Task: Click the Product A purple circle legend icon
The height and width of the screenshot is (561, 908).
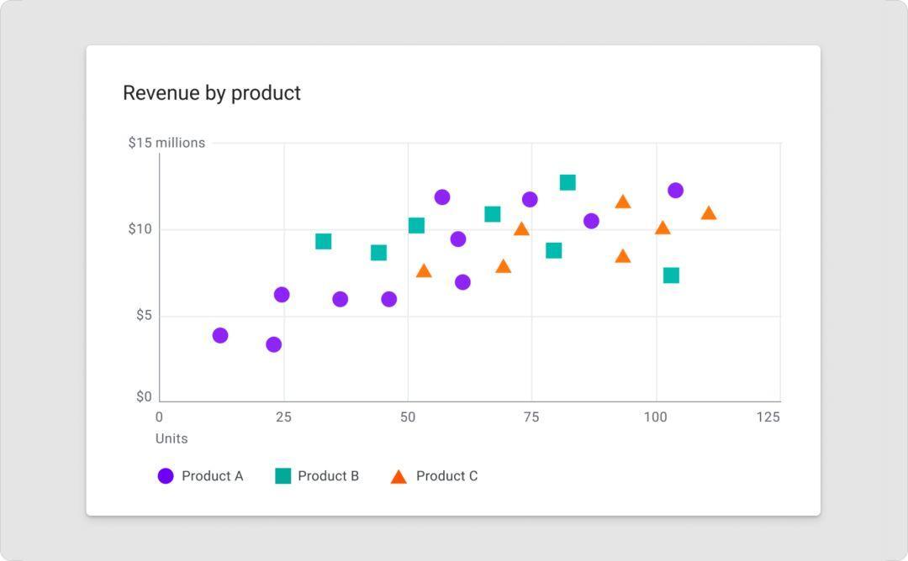Action: click(x=166, y=476)
